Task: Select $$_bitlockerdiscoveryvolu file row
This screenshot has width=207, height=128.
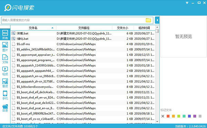Action: (x=83, y=87)
